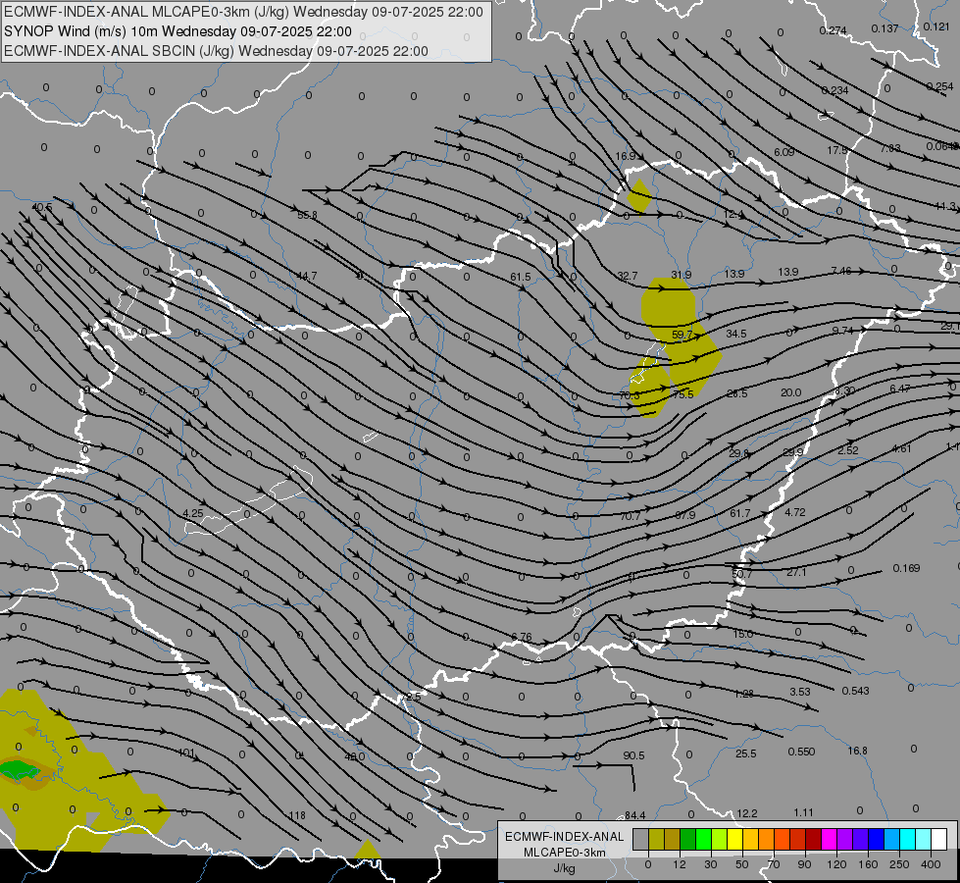Click the map value 34.5

735,334
